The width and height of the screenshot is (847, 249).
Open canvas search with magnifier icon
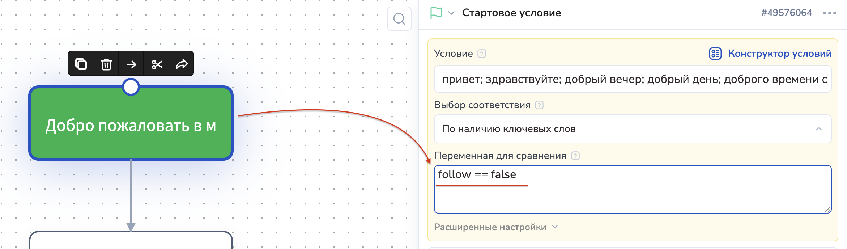point(399,19)
